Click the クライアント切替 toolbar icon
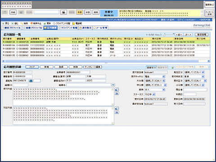The image size is (216, 162). tap(54, 23)
